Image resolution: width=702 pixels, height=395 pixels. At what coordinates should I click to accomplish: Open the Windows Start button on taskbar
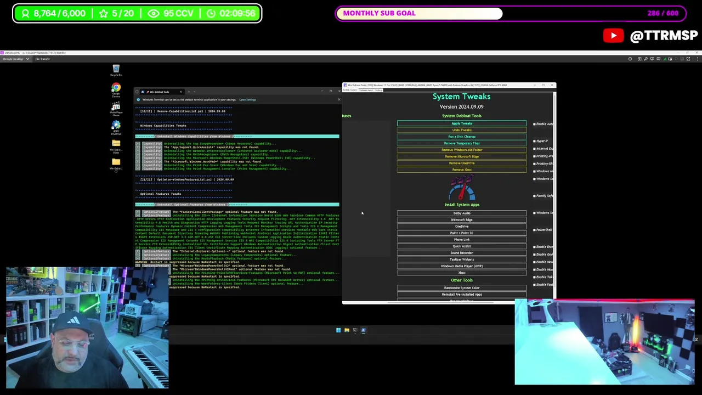tap(338, 330)
